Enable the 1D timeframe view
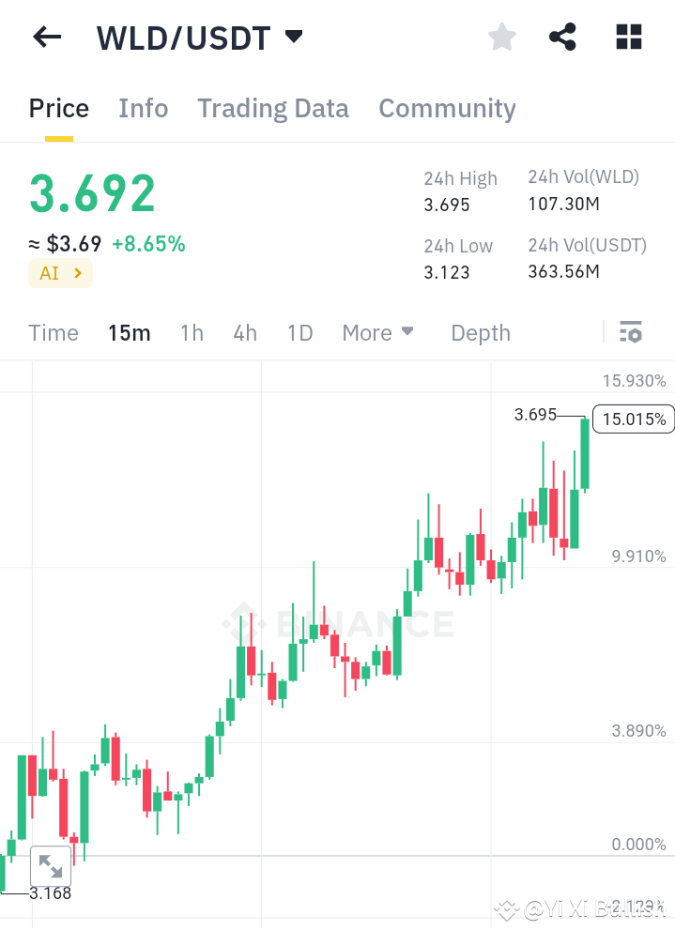The width and height of the screenshot is (675, 930). click(299, 332)
